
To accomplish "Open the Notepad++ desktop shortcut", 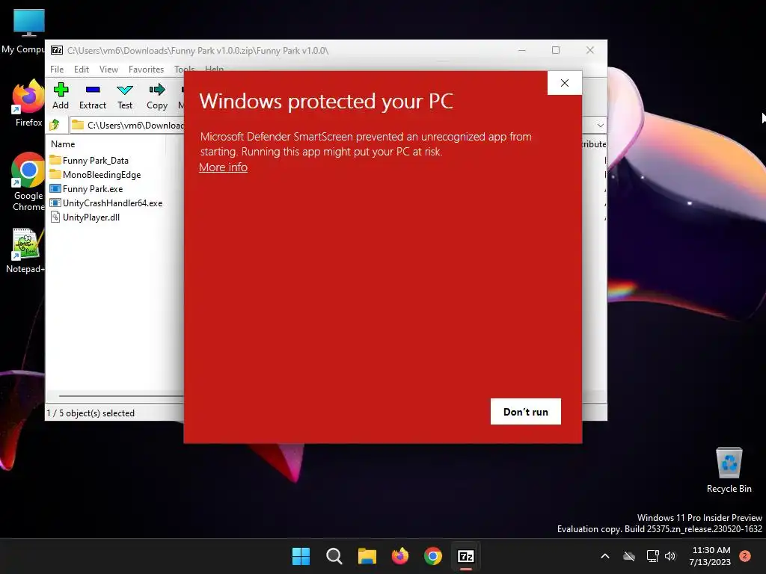I will (x=25, y=250).
